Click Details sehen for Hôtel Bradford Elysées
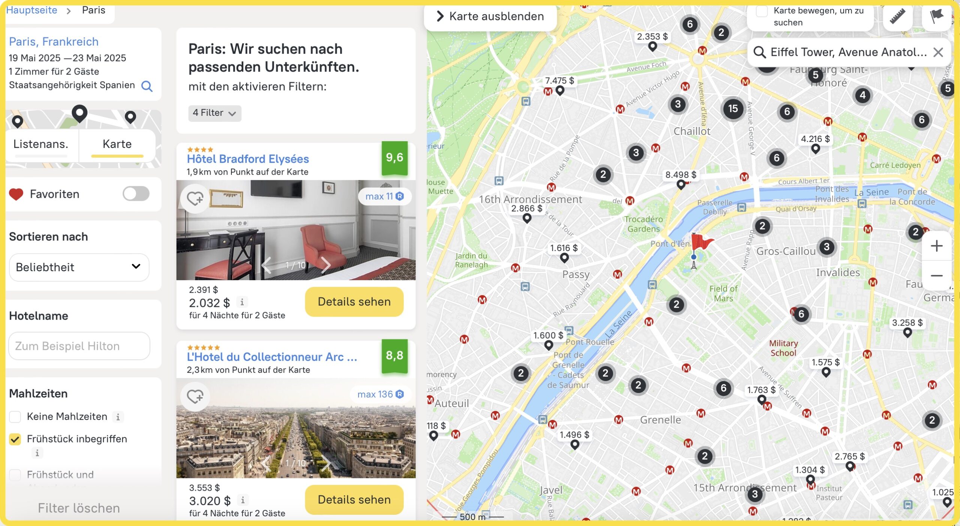 [354, 302]
